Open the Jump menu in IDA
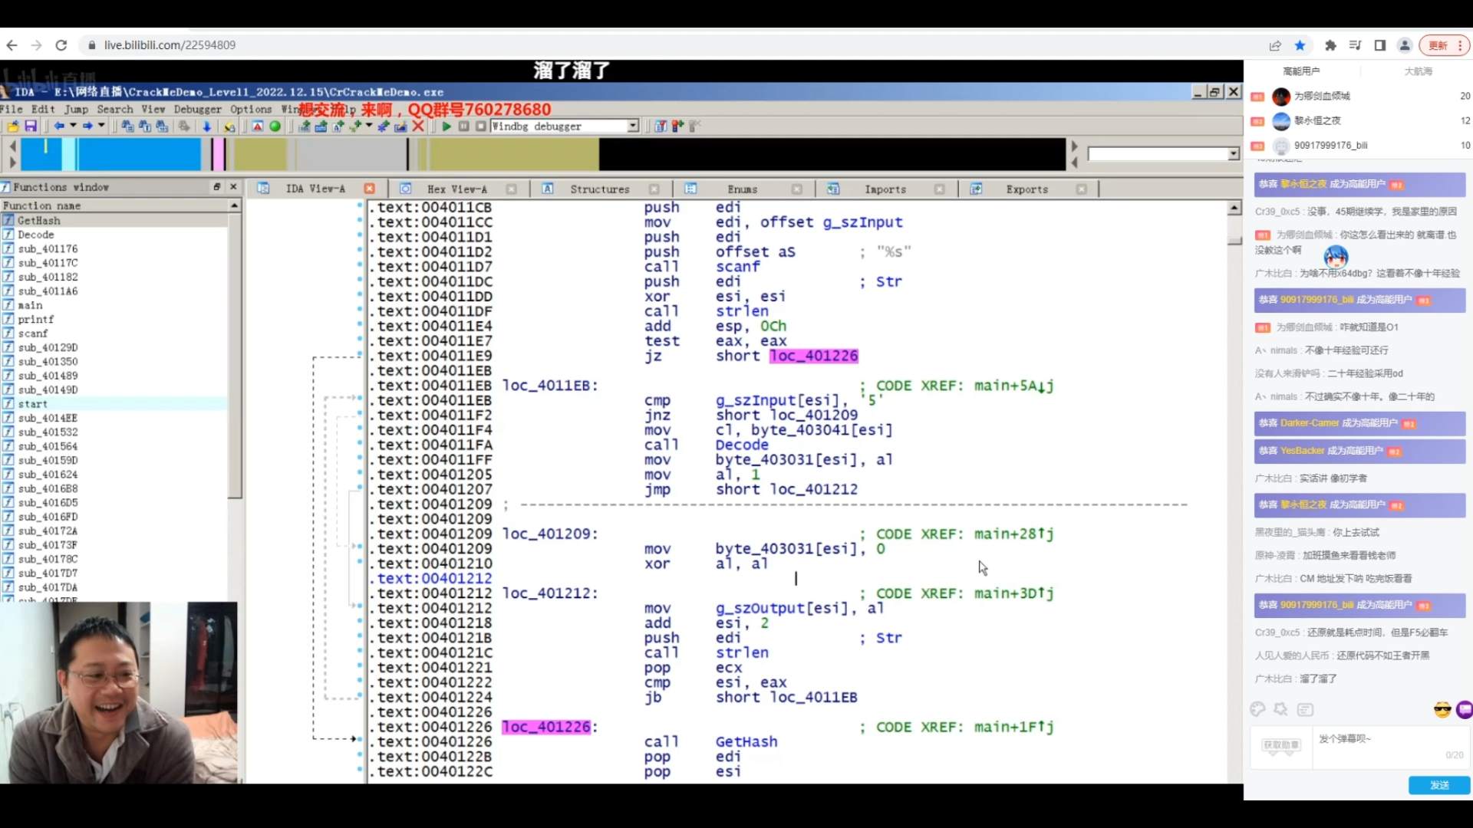The width and height of the screenshot is (1473, 828). (x=76, y=110)
